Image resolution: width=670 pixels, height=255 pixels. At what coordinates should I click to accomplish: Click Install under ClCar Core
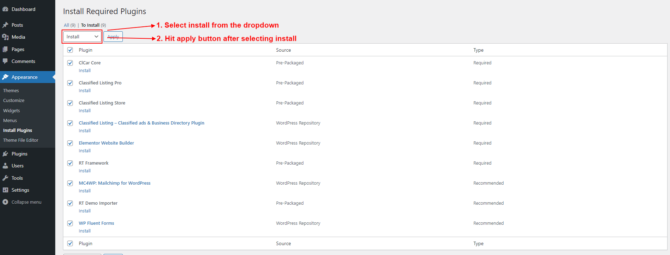(85, 70)
